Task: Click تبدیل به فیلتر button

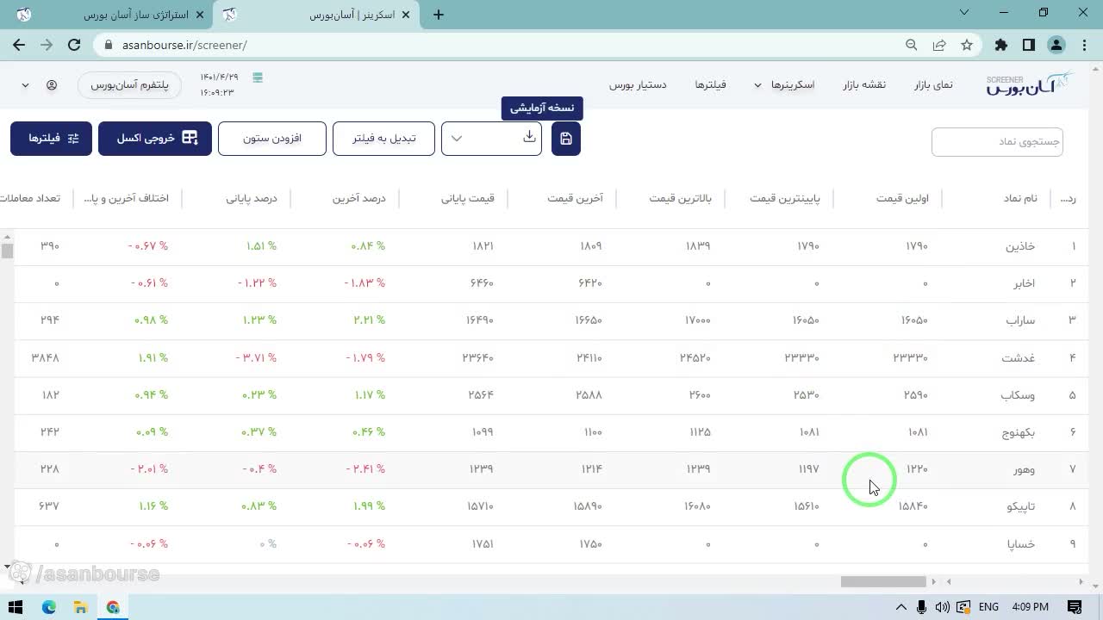Action: coord(384,139)
